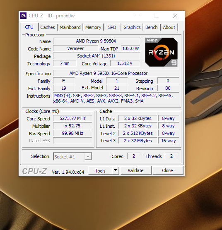Click the Level 3 size 2 x 32 MBytes
The image size is (222, 230).
pos(138,141)
